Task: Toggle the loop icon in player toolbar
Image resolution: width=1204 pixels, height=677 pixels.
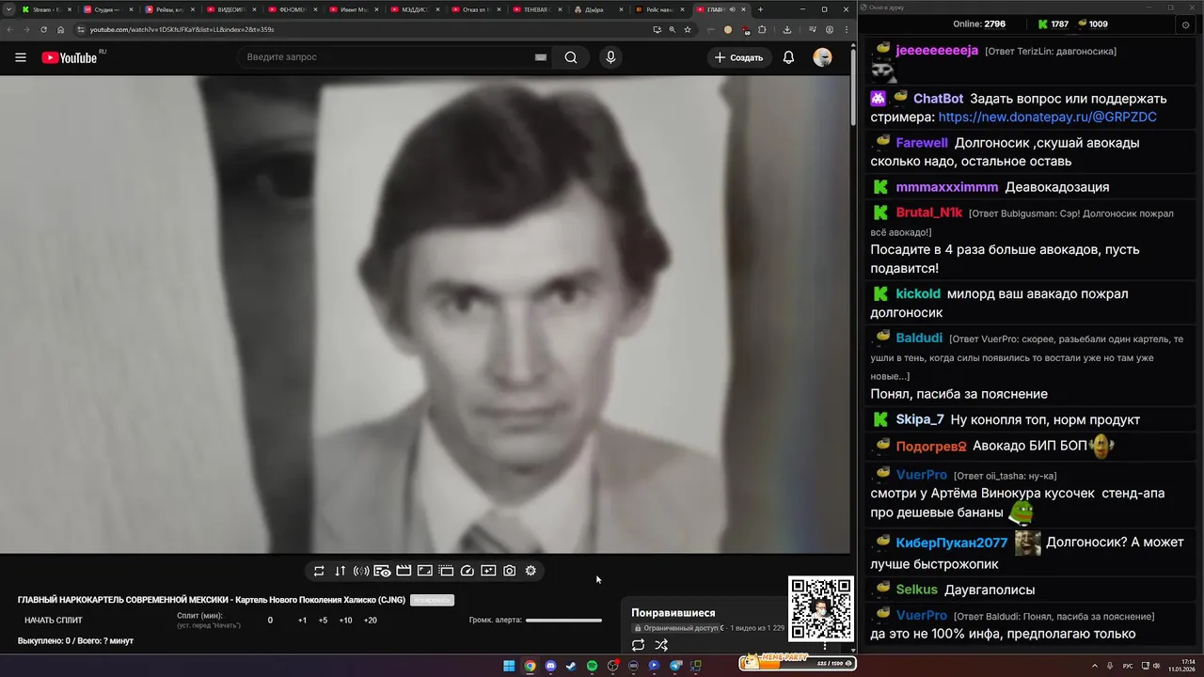Action: pos(319,571)
